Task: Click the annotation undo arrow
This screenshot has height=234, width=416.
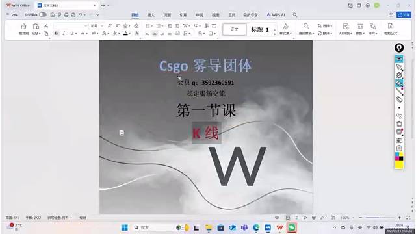Action: (x=399, y=116)
